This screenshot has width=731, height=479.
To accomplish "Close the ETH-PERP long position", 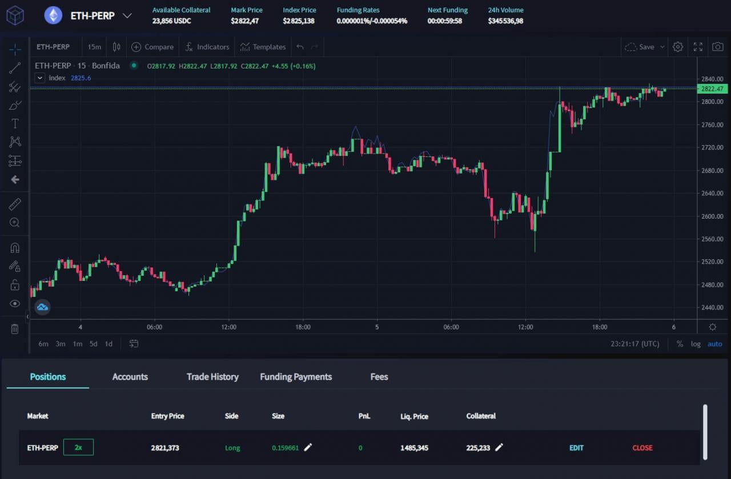I will [x=642, y=448].
